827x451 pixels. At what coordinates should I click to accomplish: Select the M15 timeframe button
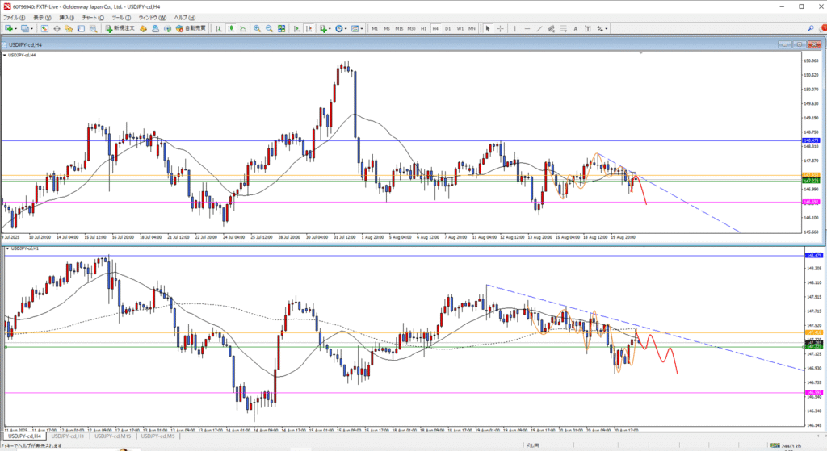(x=399, y=28)
